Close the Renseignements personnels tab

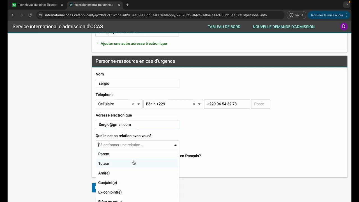point(119,5)
